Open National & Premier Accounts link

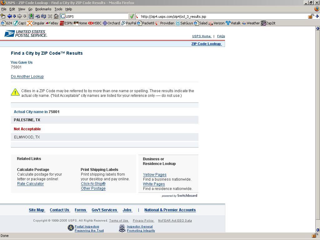pyautogui.click(x=170, y=210)
